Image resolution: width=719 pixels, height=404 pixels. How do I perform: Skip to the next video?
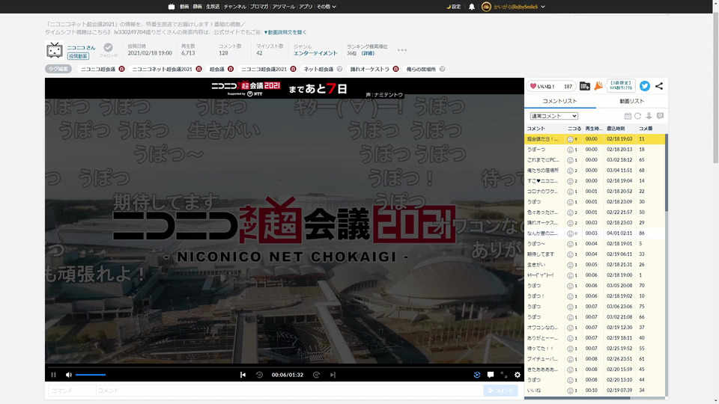[333, 375]
